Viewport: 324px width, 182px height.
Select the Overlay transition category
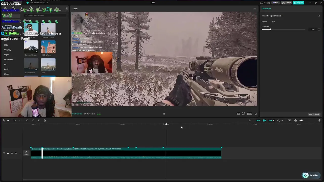[8, 50]
